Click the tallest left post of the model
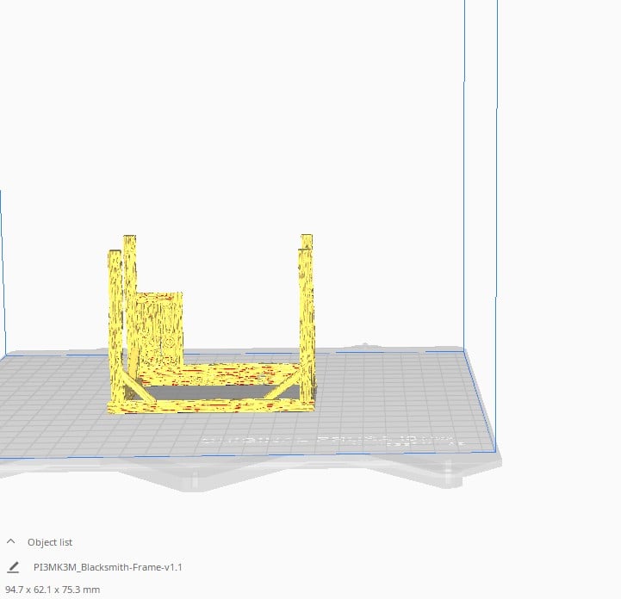The image size is (621, 599). tap(129, 284)
